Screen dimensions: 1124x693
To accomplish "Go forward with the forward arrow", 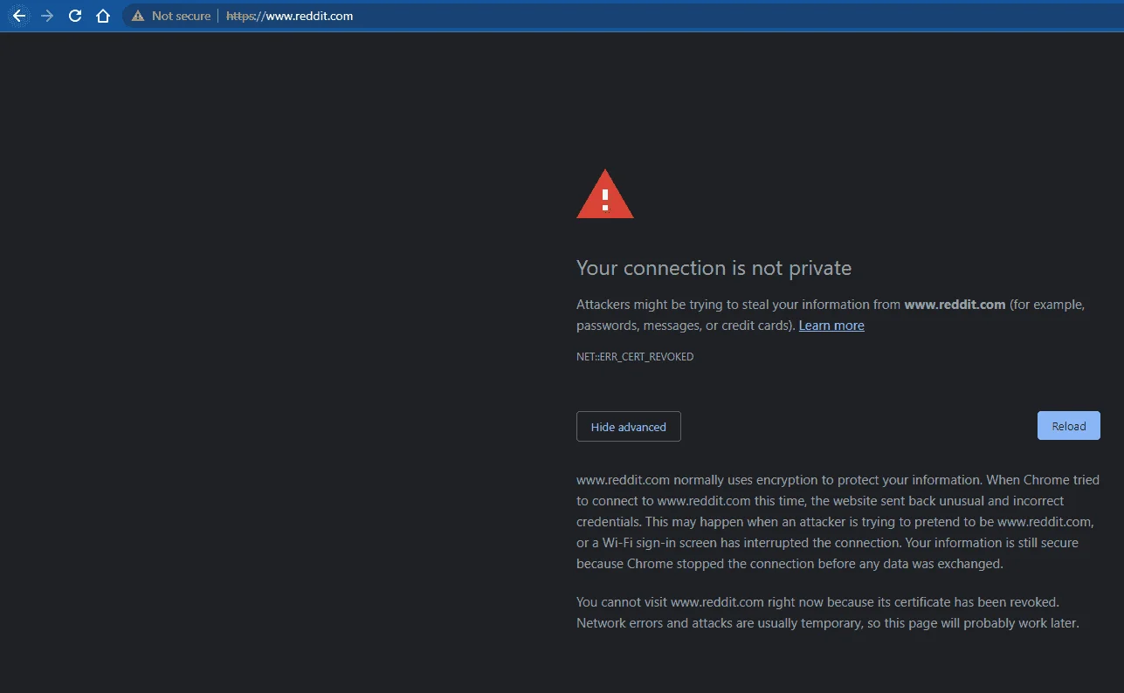I will [x=47, y=16].
